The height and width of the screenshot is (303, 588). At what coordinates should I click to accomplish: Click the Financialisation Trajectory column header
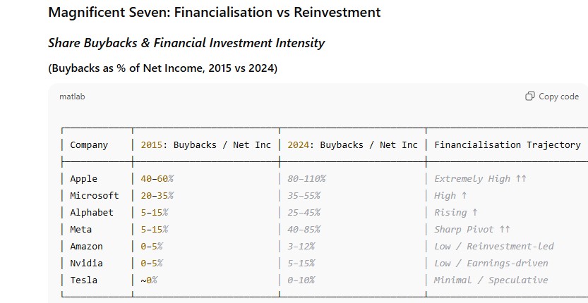pyautogui.click(x=507, y=145)
